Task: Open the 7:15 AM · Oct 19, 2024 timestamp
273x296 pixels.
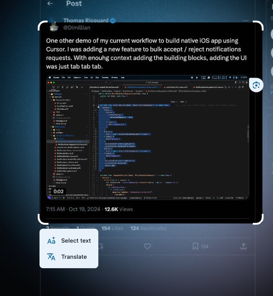Action: (73, 209)
